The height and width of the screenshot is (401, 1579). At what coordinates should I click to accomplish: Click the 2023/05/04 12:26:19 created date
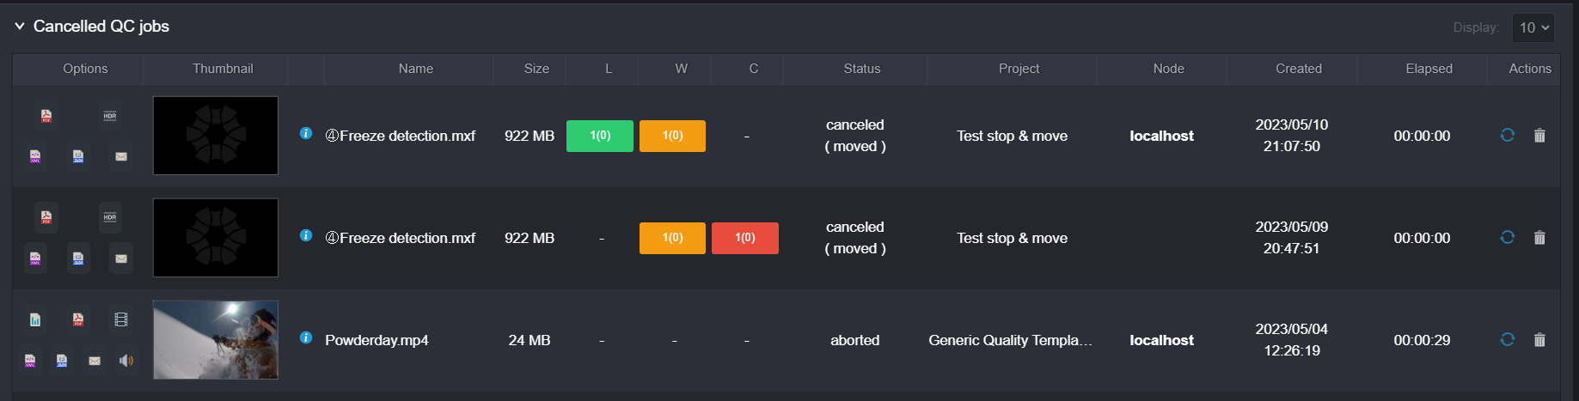(1292, 340)
